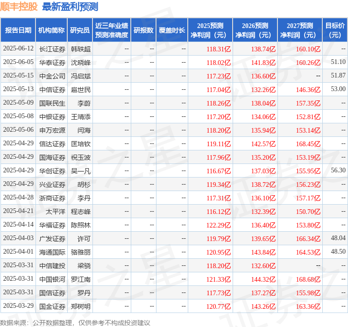Click institution 广发证券
The height and width of the screenshot is (327, 348).
[52, 239]
